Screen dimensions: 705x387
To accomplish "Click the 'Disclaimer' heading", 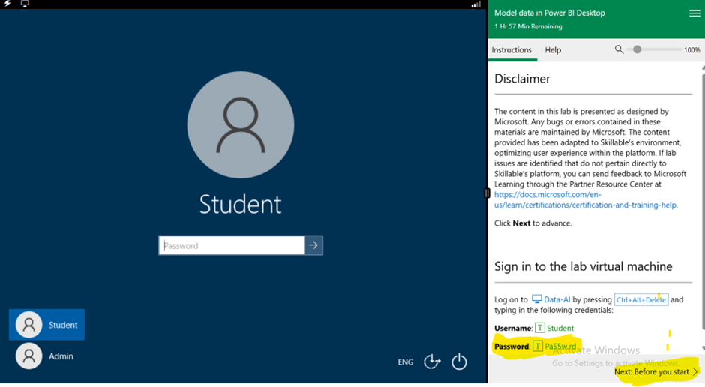I will tap(522, 79).
